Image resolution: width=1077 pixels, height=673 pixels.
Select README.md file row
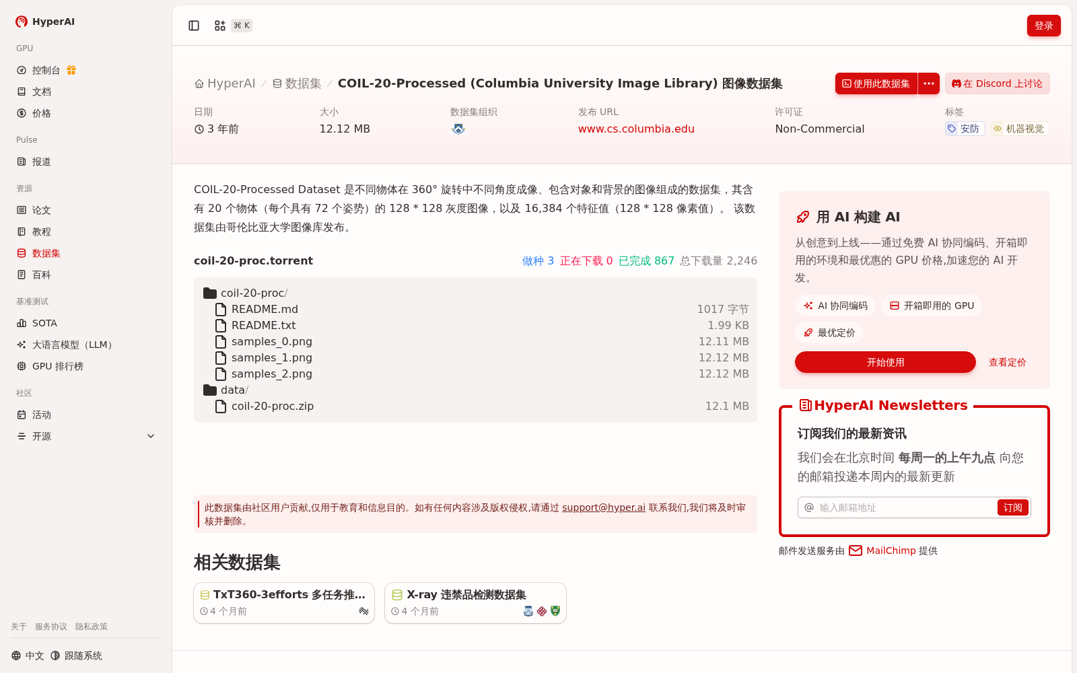click(475, 310)
